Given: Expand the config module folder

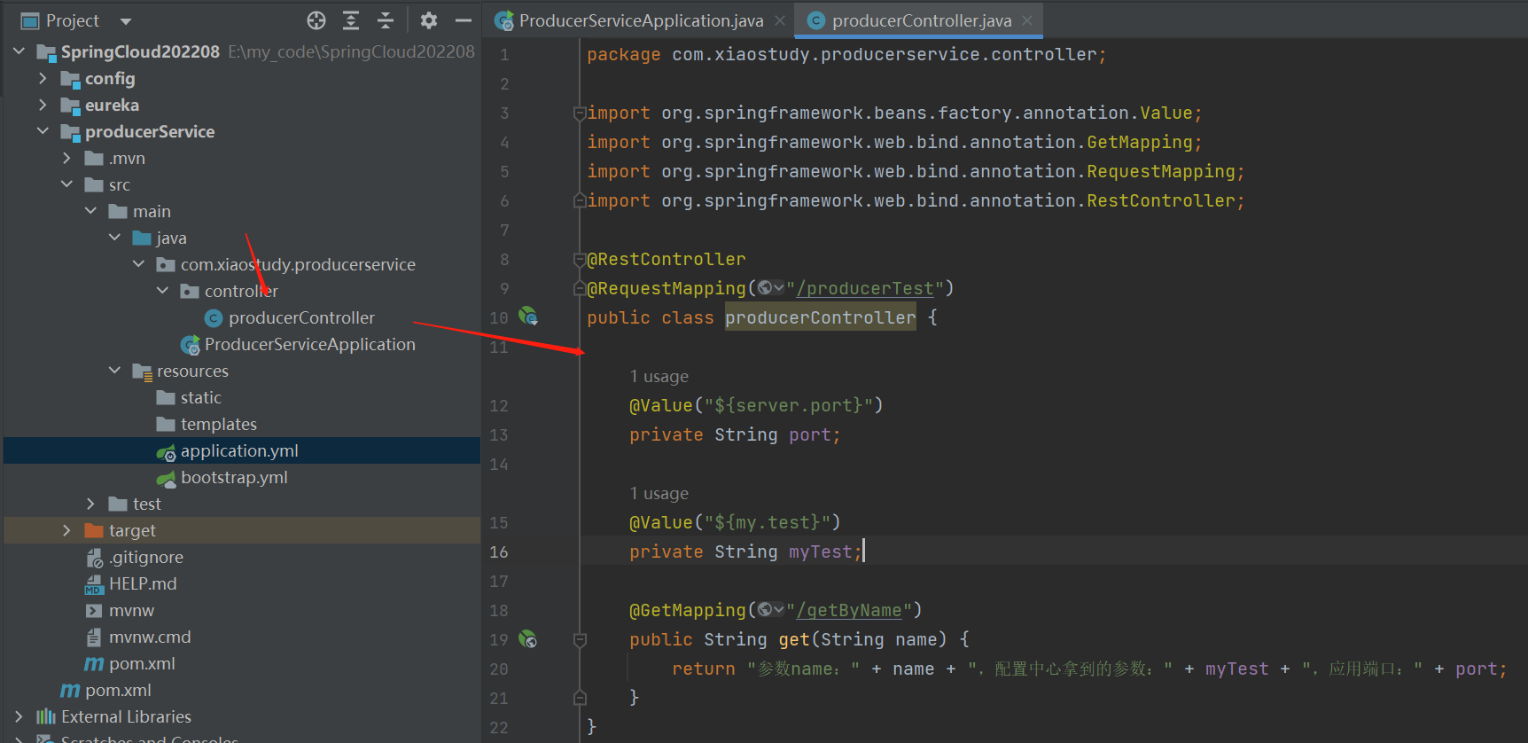Looking at the screenshot, I should (x=43, y=78).
